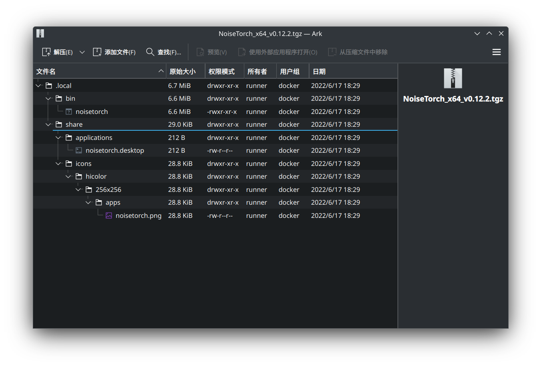Open the hamburger menu

(497, 52)
